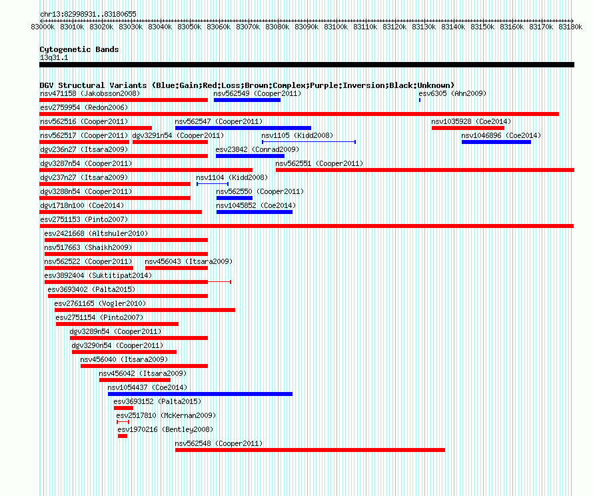
Task: Open the nsv1045852 (Coe2014) variant
Action: point(256,205)
